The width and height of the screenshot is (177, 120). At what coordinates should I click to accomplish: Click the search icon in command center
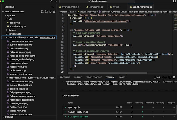[89, 1]
